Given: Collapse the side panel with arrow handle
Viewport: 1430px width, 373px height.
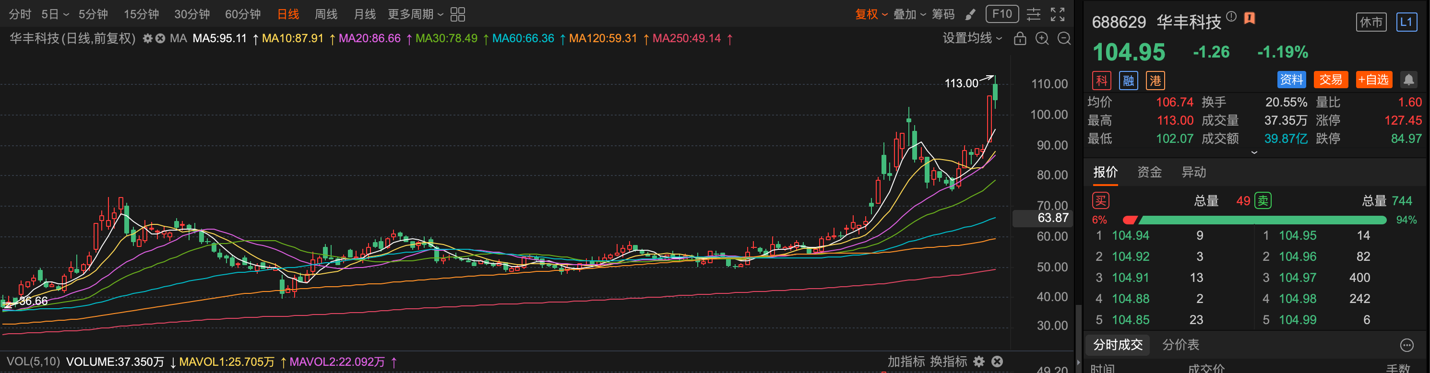Looking at the screenshot, I should point(1079,362).
